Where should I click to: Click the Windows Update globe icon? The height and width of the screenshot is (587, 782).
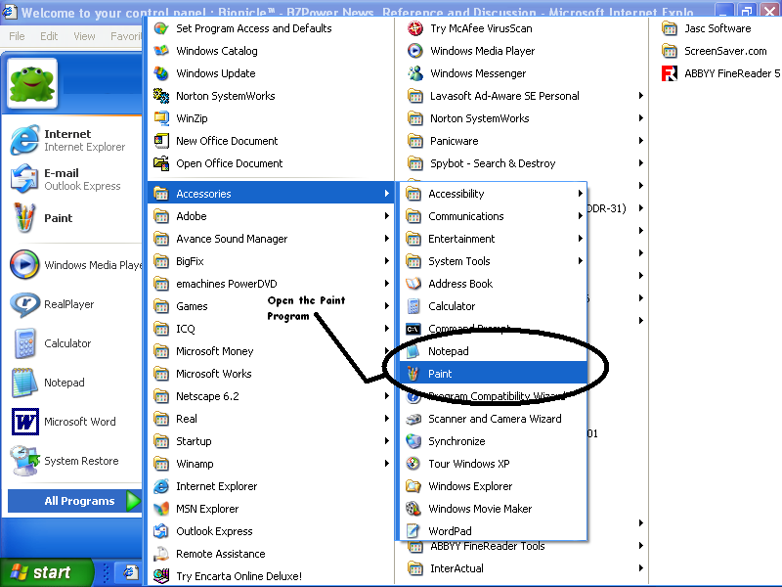161,73
